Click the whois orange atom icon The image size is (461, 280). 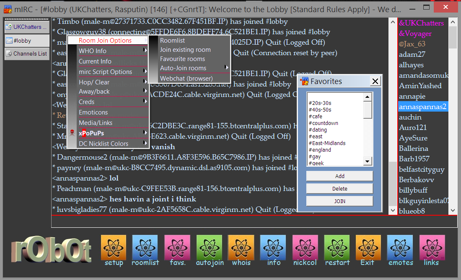click(241, 247)
